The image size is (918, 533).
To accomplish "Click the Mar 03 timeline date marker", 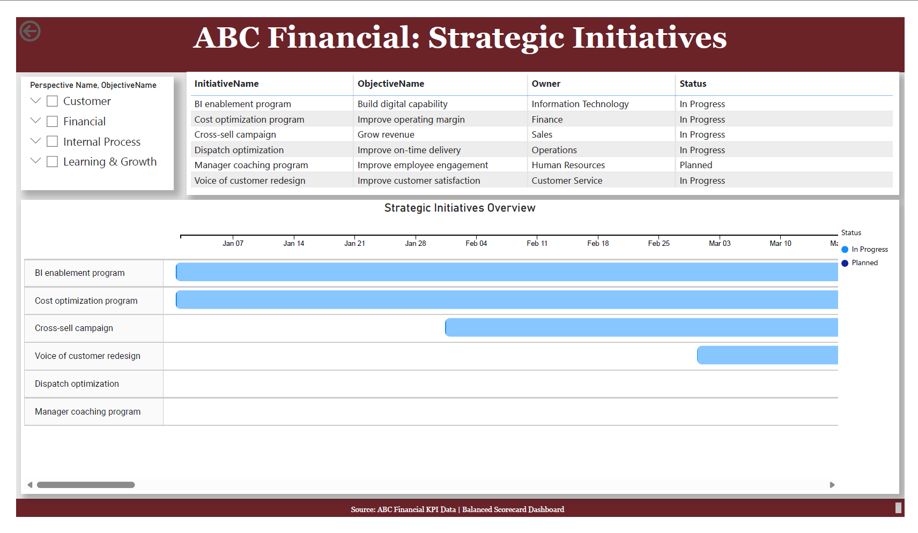I will [720, 243].
